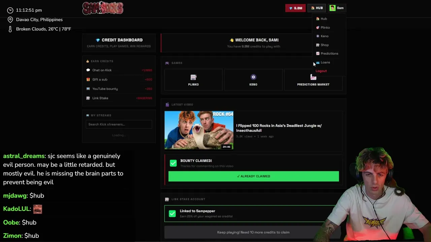Click the green check beside Linked to Sampepper
The height and width of the screenshot is (242, 431).
(172, 213)
